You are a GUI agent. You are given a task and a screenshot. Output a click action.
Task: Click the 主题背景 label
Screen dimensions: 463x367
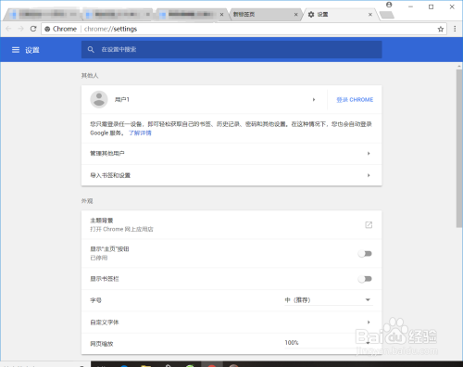[x=102, y=221]
